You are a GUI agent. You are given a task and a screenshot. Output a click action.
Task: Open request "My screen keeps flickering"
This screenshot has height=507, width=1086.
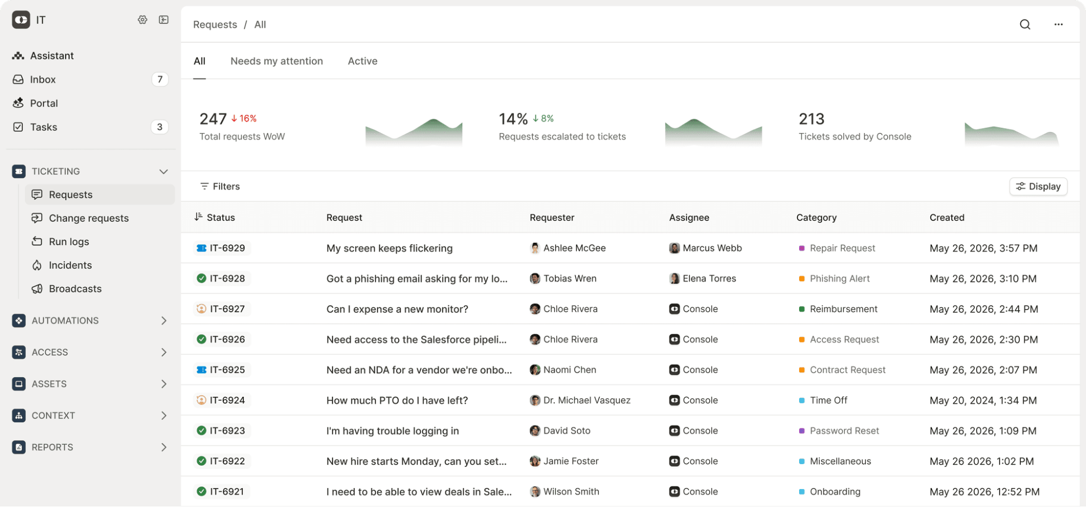pos(390,248)
